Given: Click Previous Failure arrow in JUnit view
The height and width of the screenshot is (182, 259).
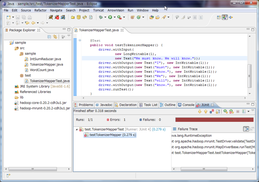Looking at the screenshot, I should coord(206,112).
